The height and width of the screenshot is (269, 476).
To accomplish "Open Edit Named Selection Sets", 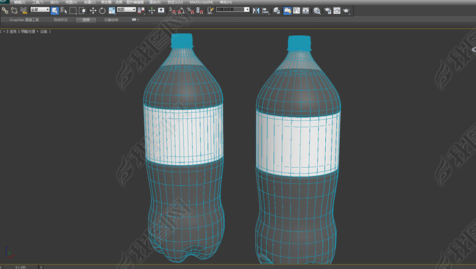I will pos(210,11).
